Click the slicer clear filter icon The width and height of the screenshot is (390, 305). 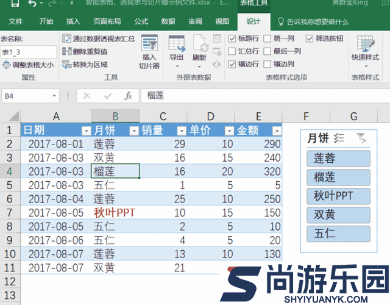pos(361,138)
